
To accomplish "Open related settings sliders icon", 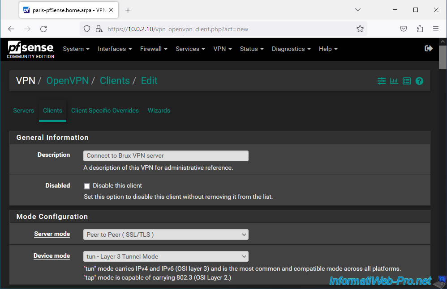I will pos(382,81).
